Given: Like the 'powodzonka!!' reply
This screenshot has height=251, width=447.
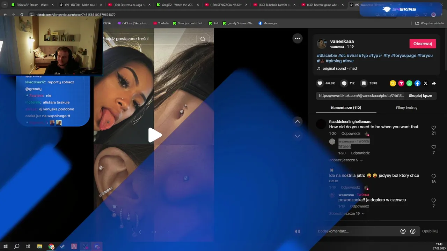Looking at the screenshot, I should tap(434, 201).
